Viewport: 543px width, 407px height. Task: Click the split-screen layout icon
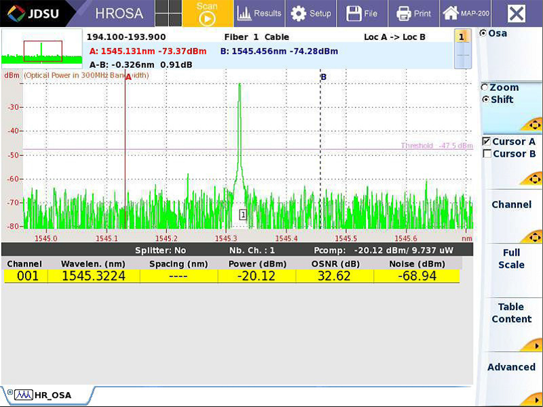[170, 14]
